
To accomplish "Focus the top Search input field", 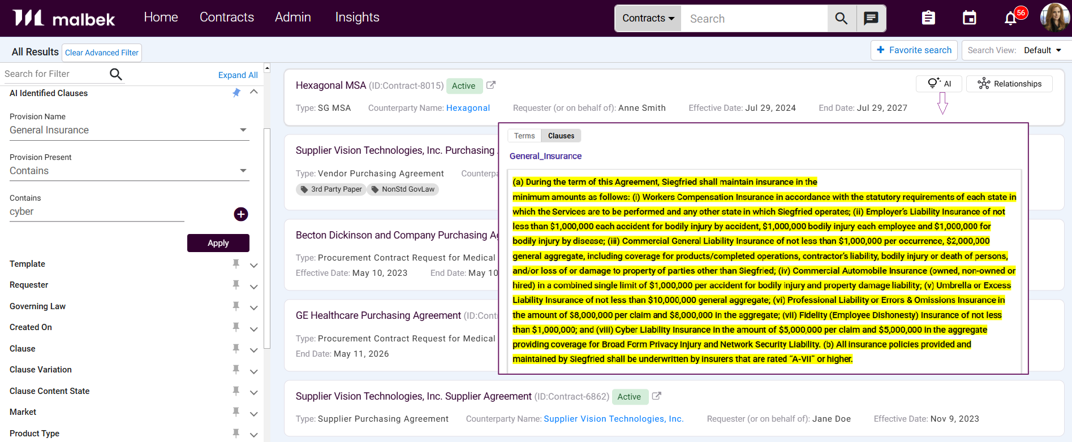I will point(755,19).
